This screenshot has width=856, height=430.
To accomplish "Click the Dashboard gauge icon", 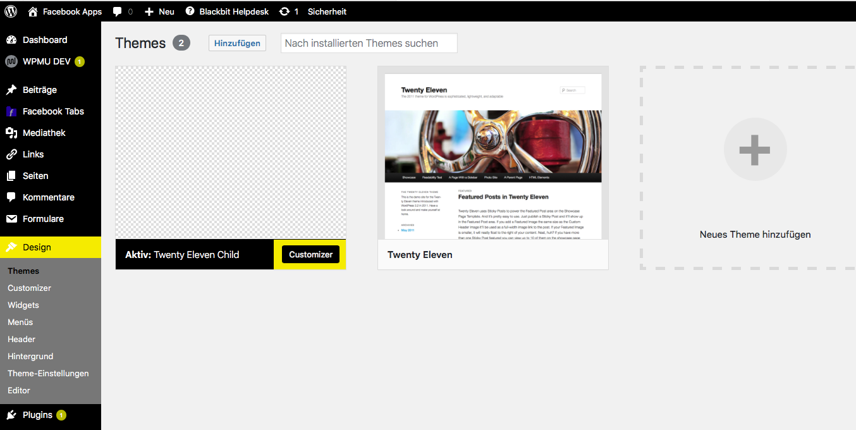I will coord(11,40).
